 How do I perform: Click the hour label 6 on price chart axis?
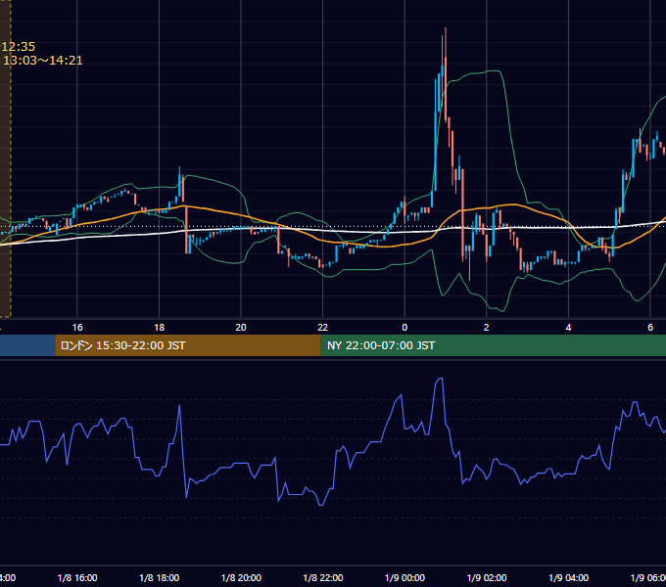pos(650,328)
